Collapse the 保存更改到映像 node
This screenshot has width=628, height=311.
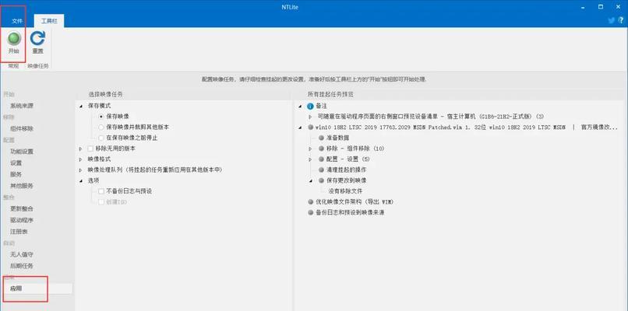tap(311, 180)
